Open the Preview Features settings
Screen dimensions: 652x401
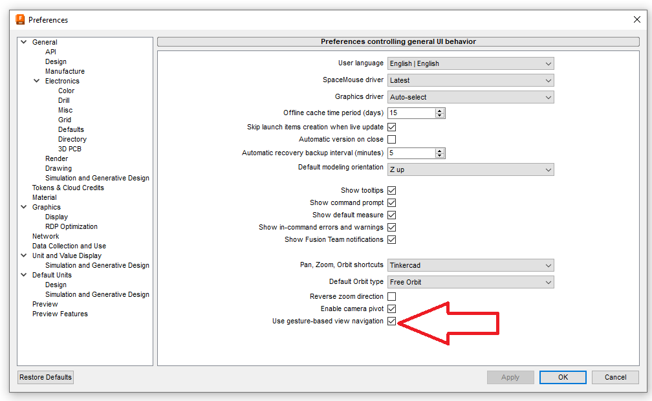[x=60, y=313]
